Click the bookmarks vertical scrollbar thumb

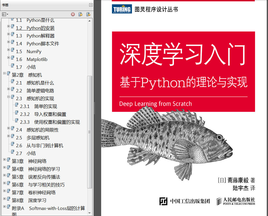[x=90, y=132]
